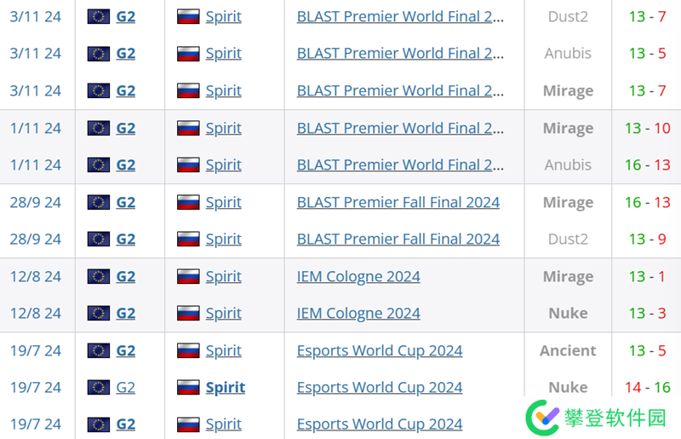Open Esports World Cup 2024 in the Ancient row

coord(380,351)
